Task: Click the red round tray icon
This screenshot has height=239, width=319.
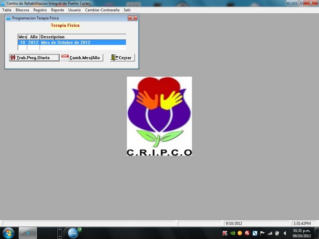Action: click(247, 233)
